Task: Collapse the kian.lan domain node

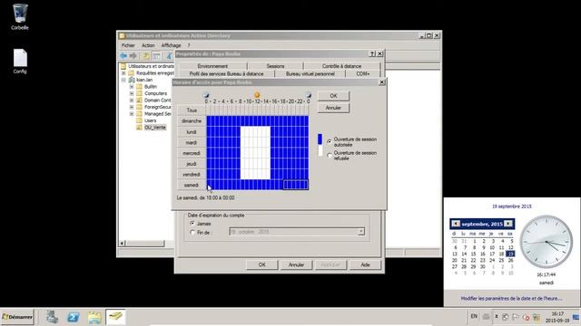Action: [123, 80]
